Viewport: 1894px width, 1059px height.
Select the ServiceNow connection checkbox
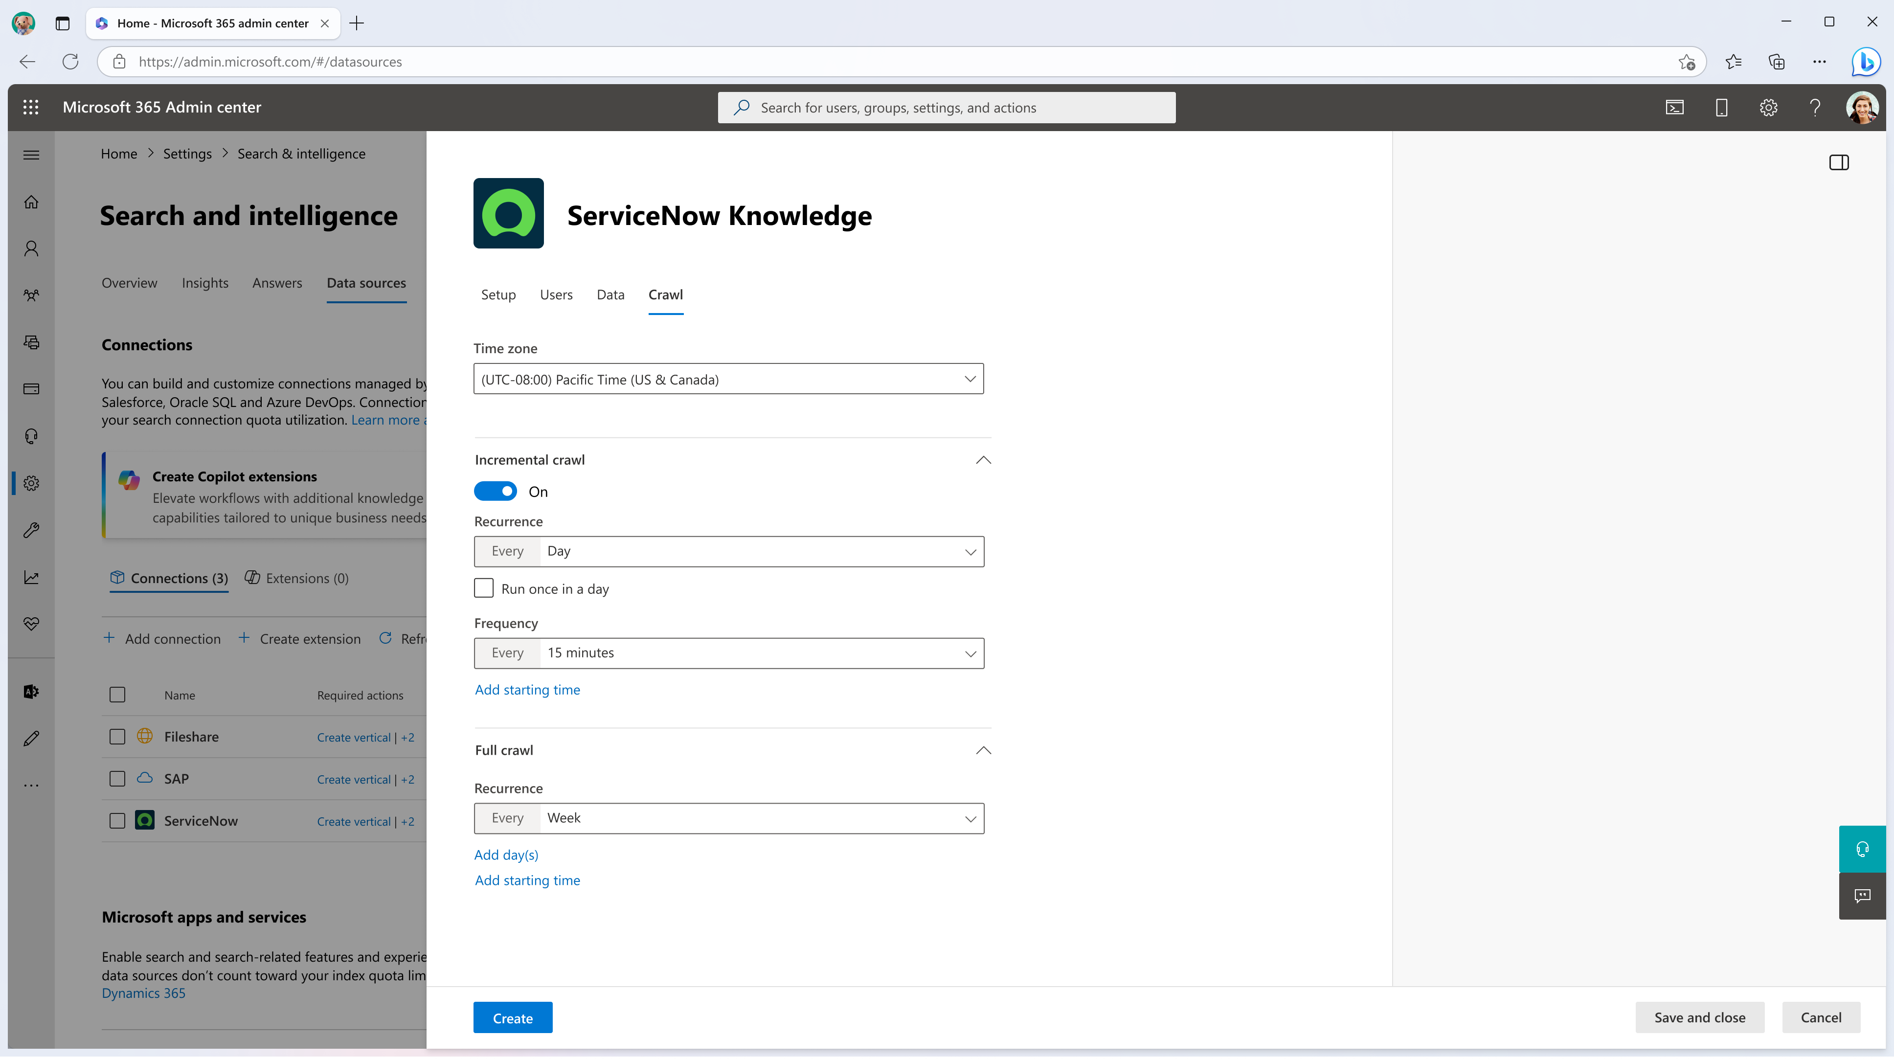pos(117,820)
